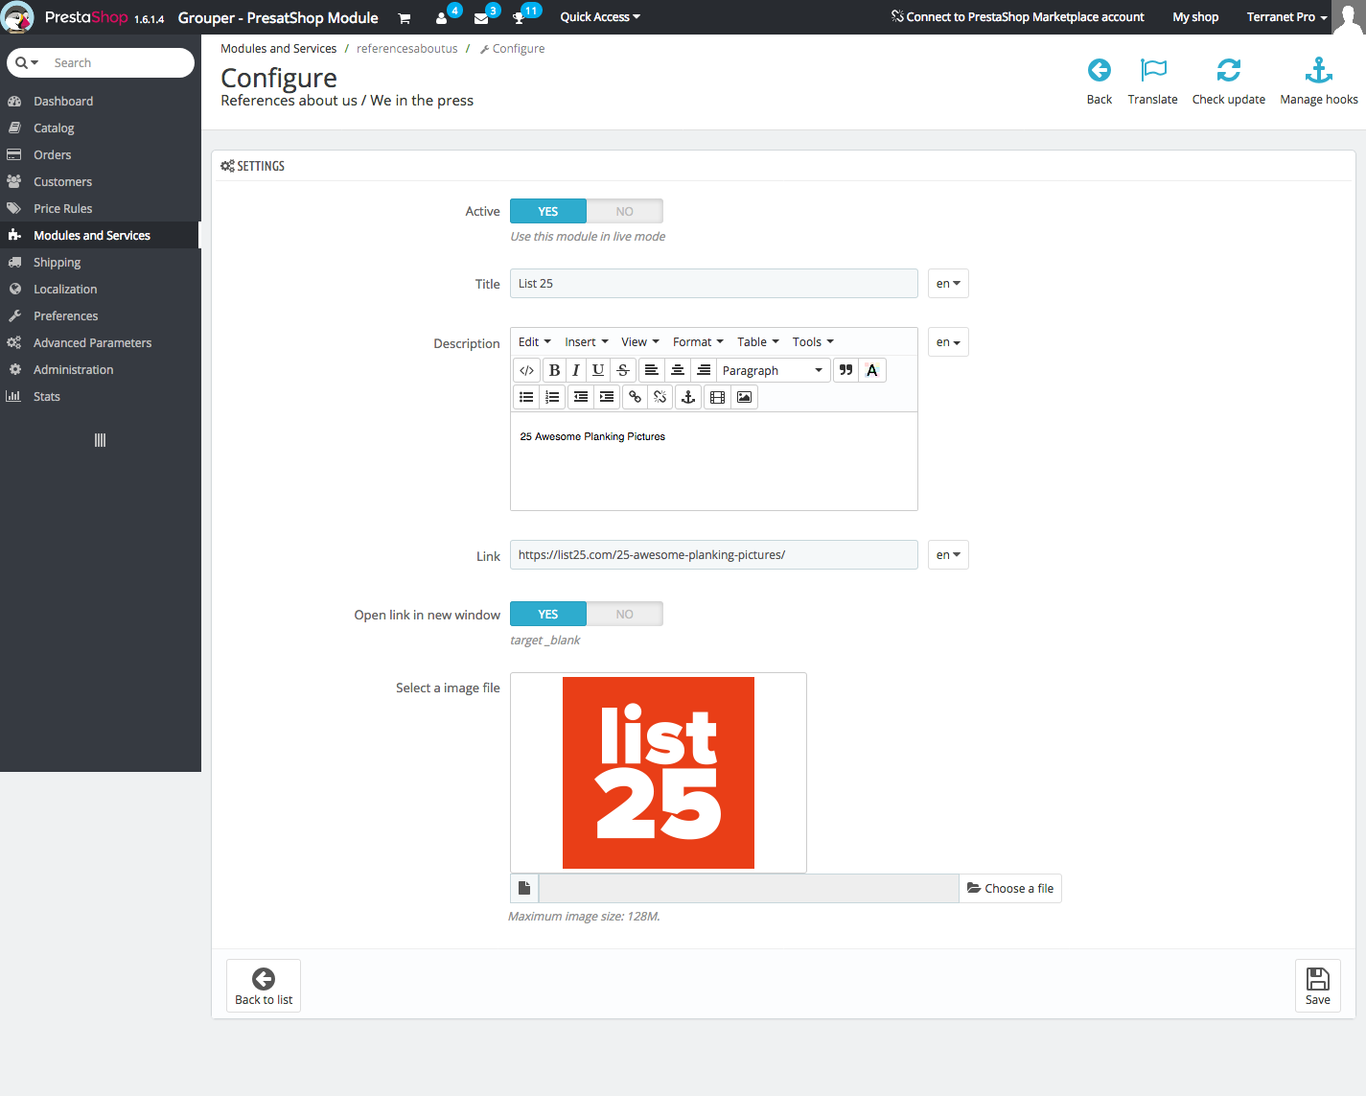Screen dimensions: 1366x1096
Task: Toggle strikethrough formatting in editor
Action: click(x=623, y=370)
